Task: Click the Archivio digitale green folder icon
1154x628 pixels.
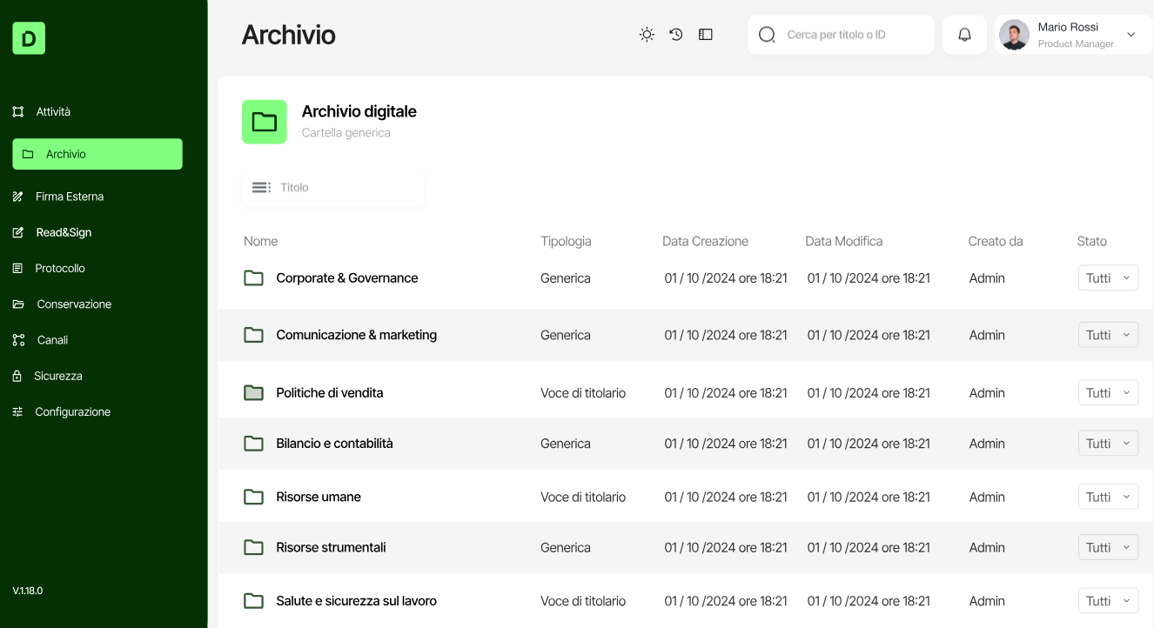Action: pyautogui.click(x=265, y=122)
